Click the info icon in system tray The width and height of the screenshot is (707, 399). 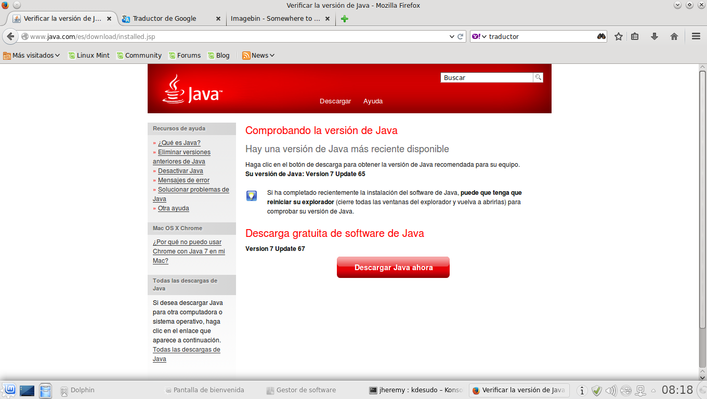click(x=583, y=390)
